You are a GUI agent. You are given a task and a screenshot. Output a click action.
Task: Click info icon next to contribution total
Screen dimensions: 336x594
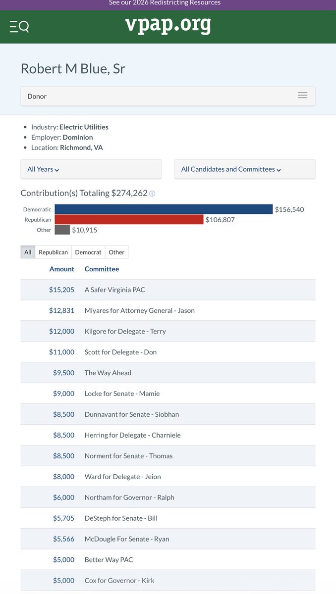tap(152, 194)
